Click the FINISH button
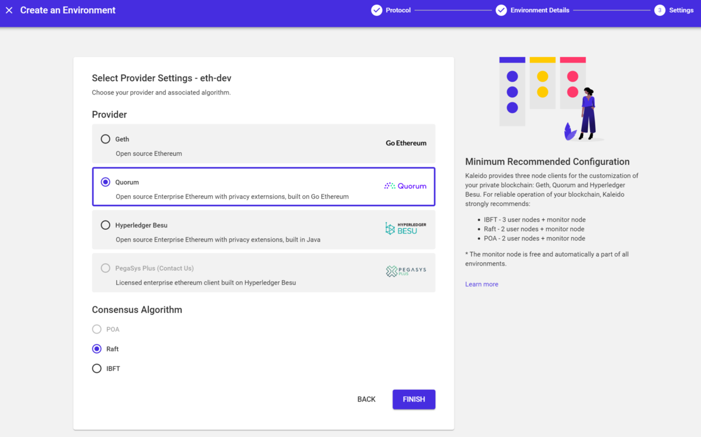 414,399
